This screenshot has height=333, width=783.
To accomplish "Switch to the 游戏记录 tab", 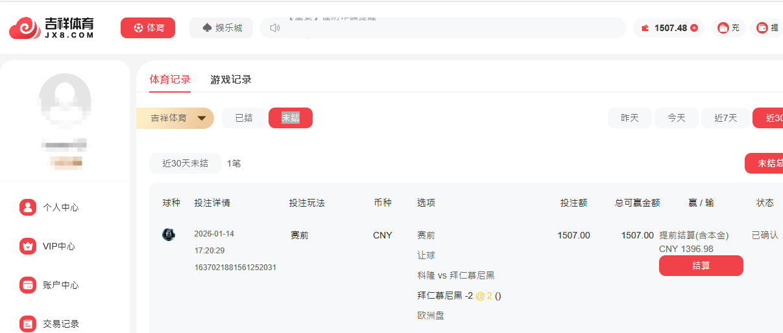I will pos(231,80).
